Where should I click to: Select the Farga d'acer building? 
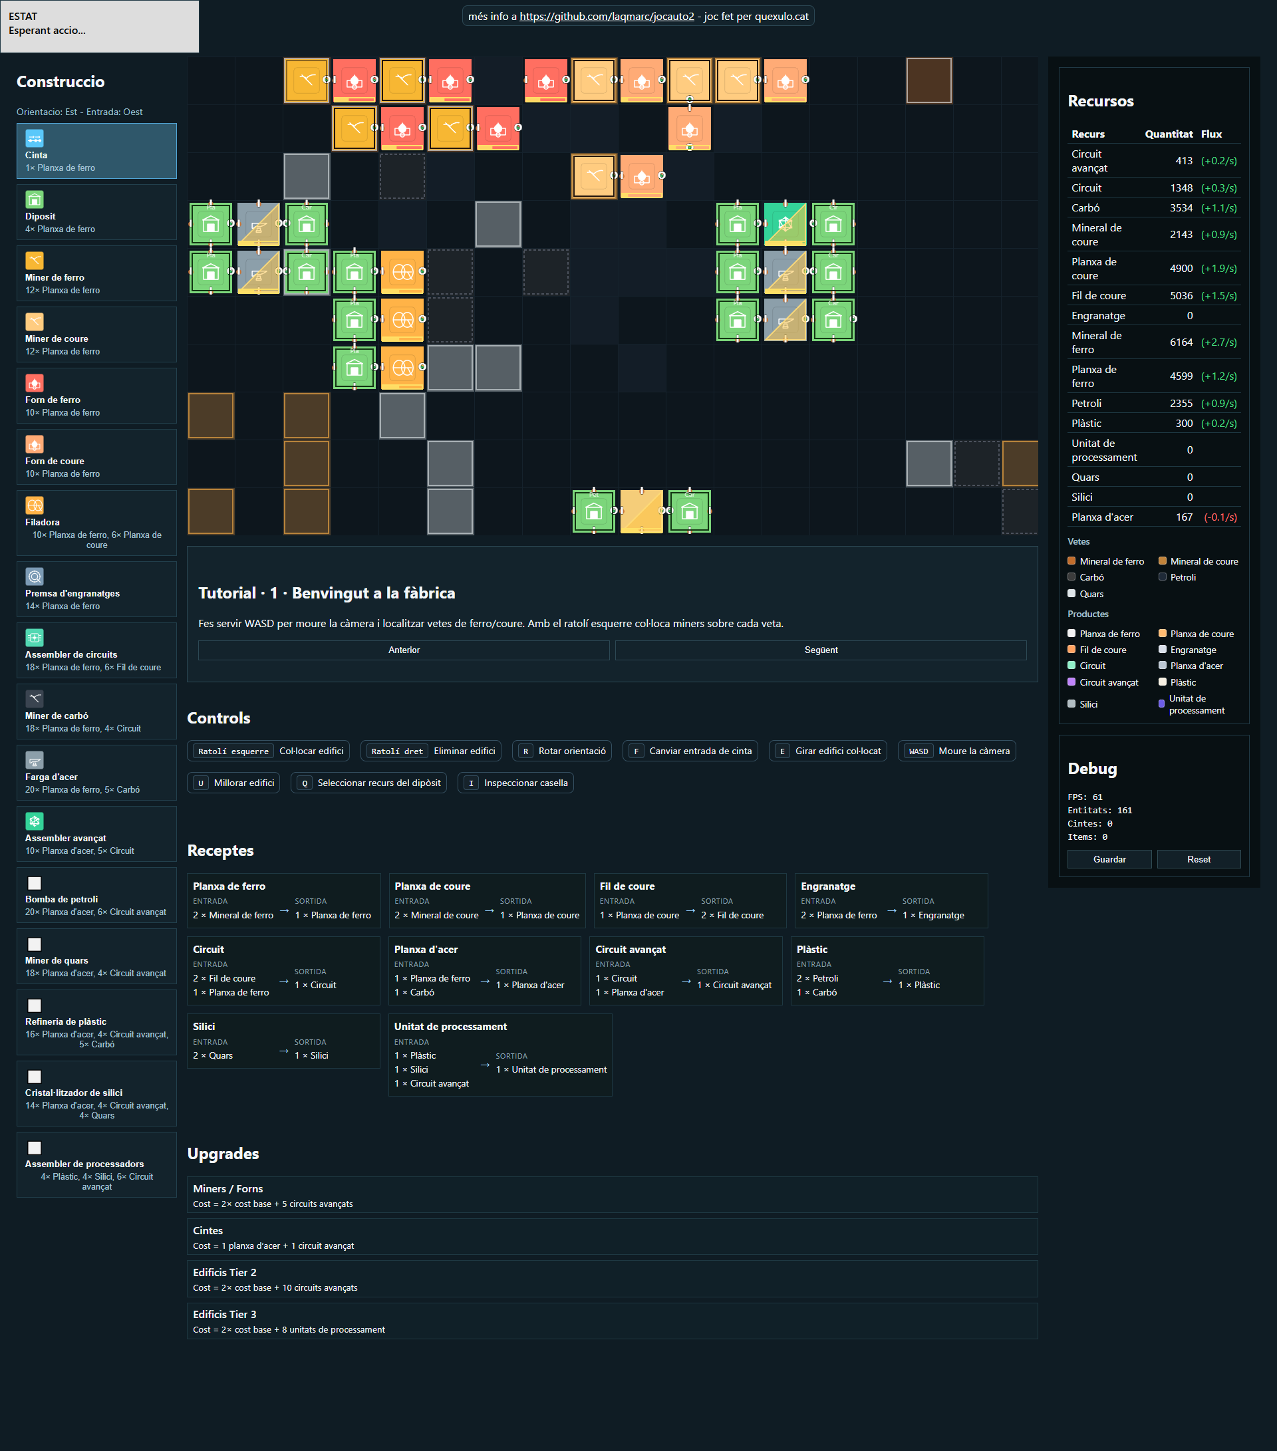[x=96, y=772]
